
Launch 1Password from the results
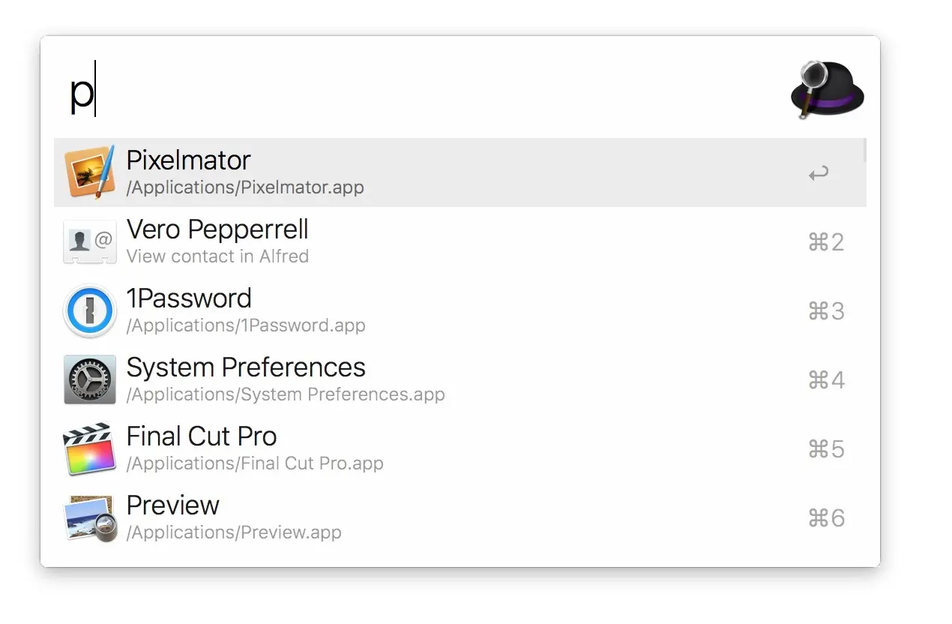(189, 298)
